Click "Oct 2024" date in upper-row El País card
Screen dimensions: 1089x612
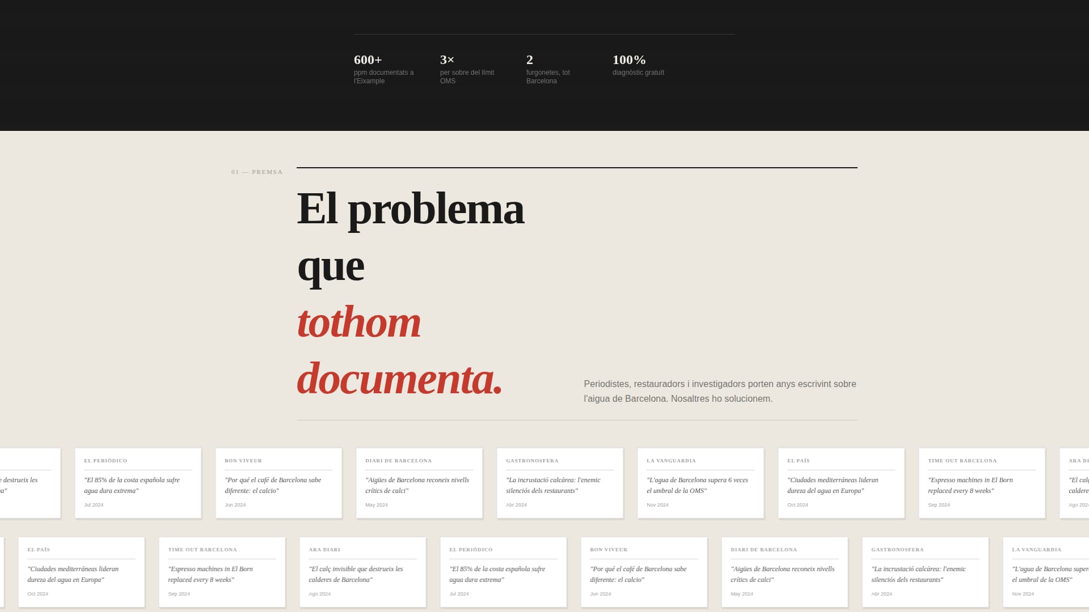(797, 505)
